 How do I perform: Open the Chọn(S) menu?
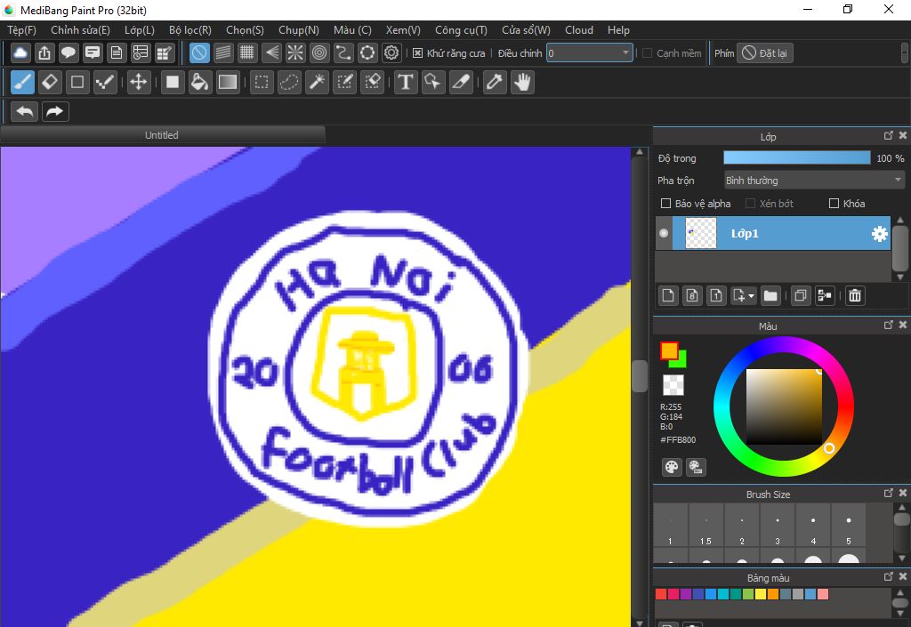click(245, 30)
